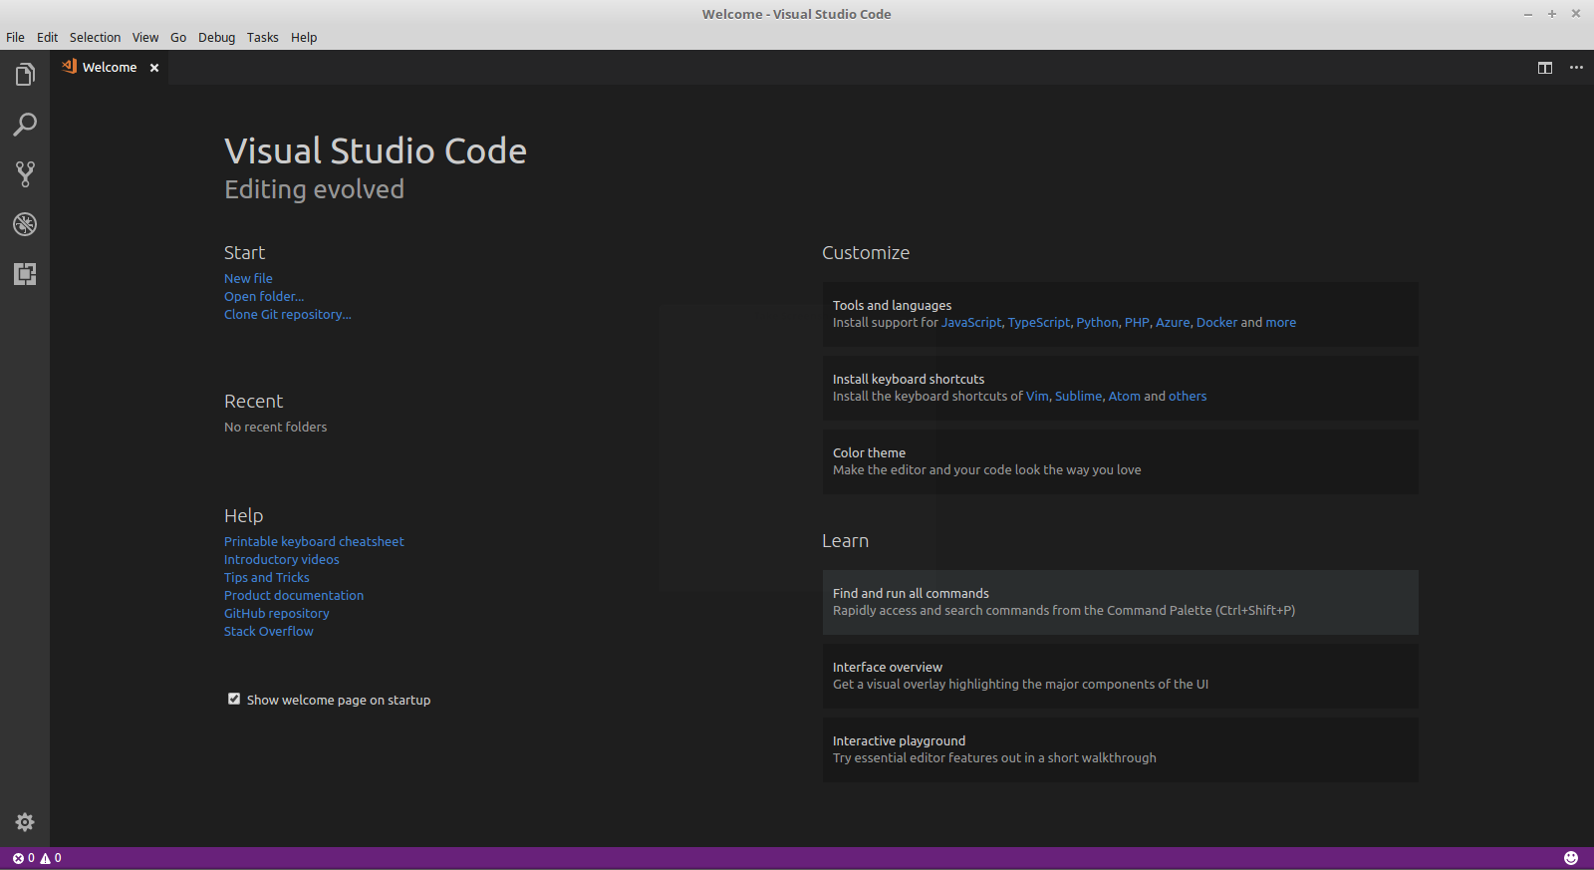Open Product documentation link
The image size is (1594, 870).
coord(294,595)
